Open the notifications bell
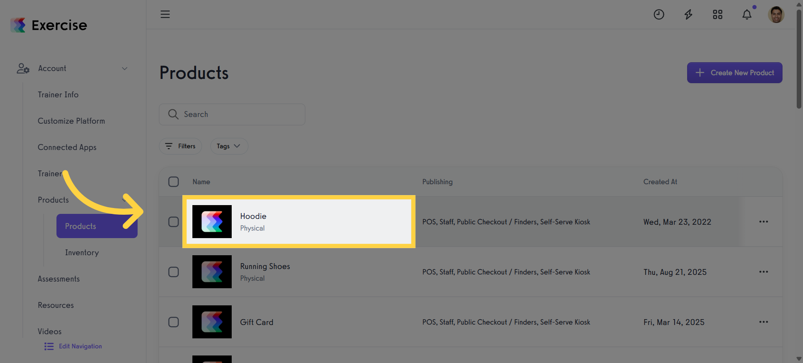The image size is (803, 363). [x=747, y=15]
